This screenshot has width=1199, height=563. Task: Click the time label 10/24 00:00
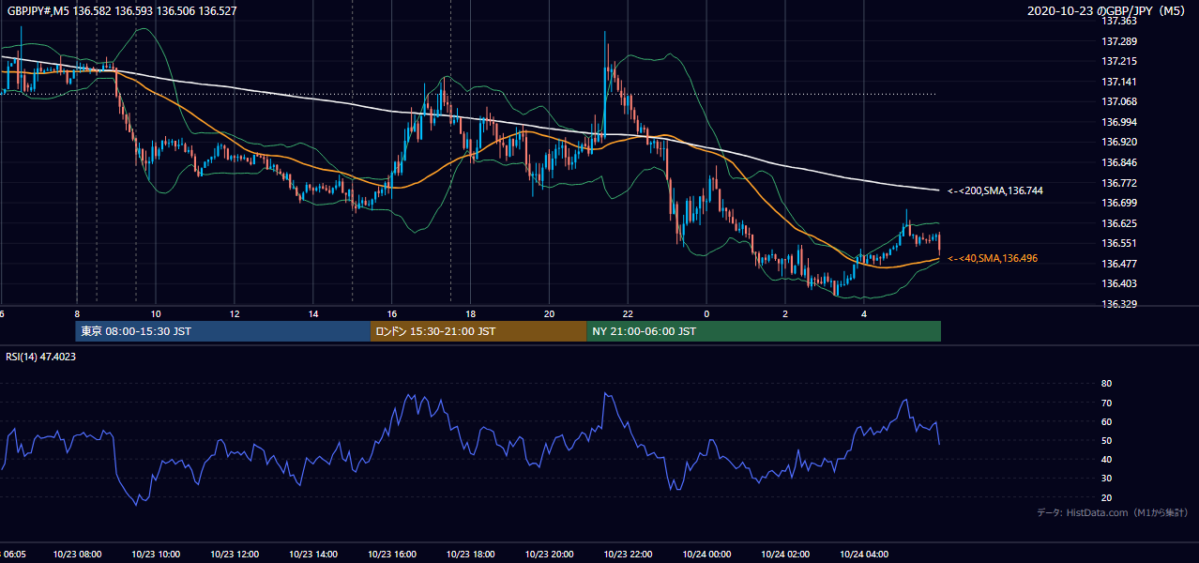[x=707, y=554]
